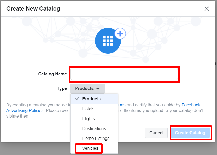
Task: Pick Destinations from the type list
Action: [94, 128]
